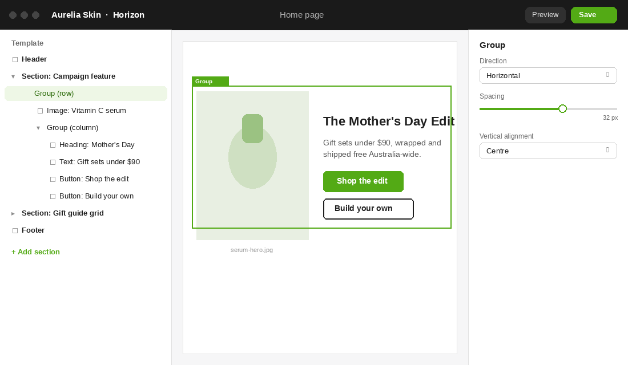Click the Text: Gift sets block icon
This screenshot has height=365, width=628.
(x=53, y=162)
